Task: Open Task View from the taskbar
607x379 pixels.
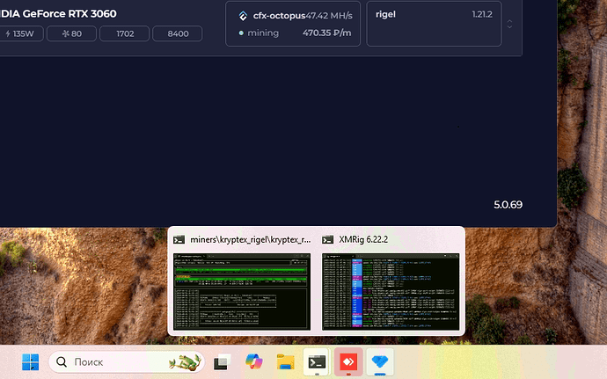Action: point(222,361)
